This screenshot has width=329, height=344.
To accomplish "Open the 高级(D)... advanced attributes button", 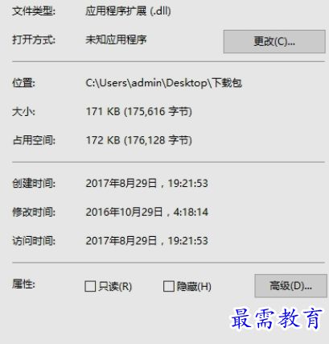I will pos(290,286).
